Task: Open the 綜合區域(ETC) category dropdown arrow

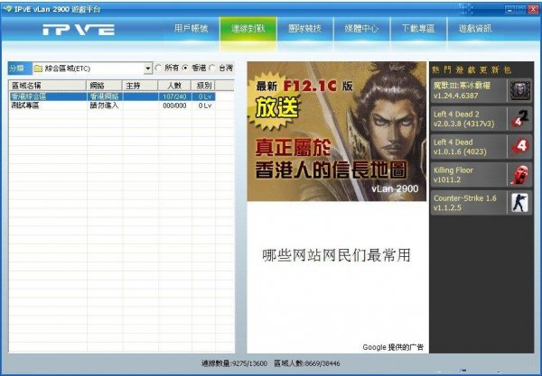Action: point(148,69)
